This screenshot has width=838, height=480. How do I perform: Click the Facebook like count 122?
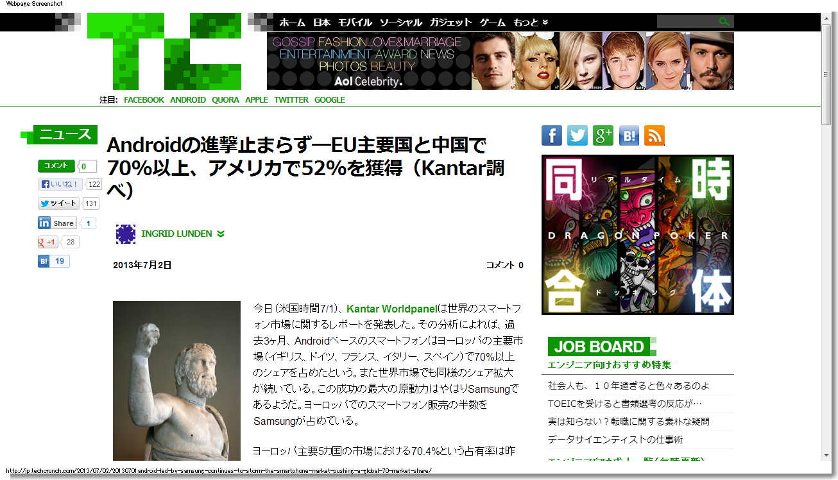tap(94, 184)
